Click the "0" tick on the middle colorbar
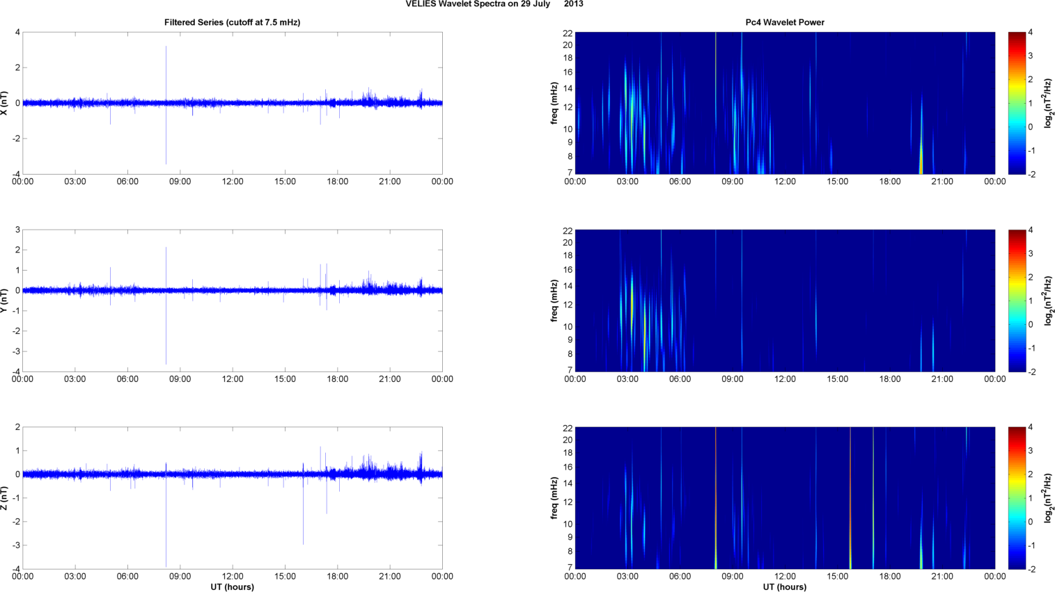 click(x=1031, y=325)
